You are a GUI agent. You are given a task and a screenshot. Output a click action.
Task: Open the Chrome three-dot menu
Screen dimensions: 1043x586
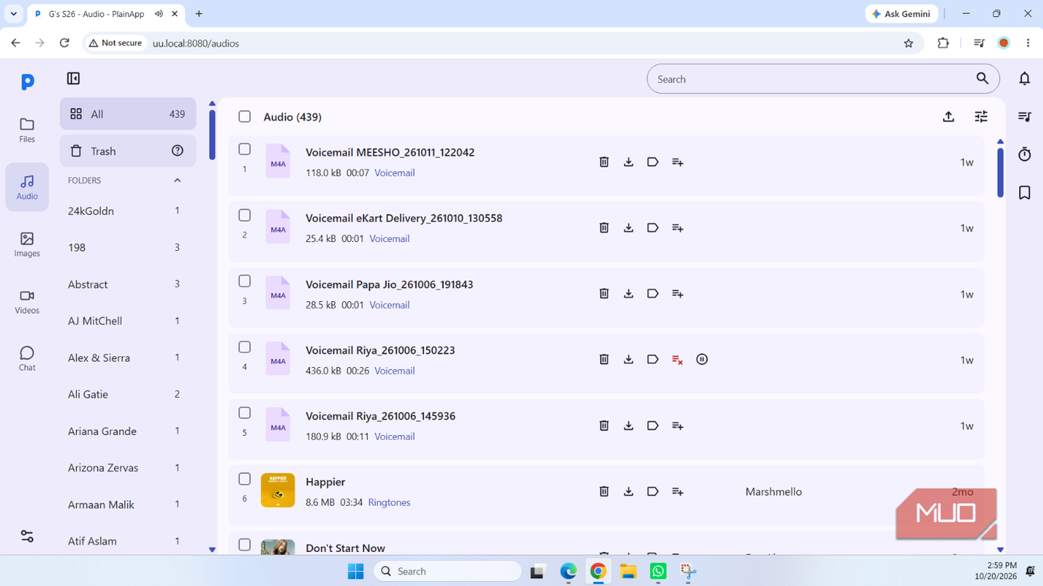(1028, 43)
